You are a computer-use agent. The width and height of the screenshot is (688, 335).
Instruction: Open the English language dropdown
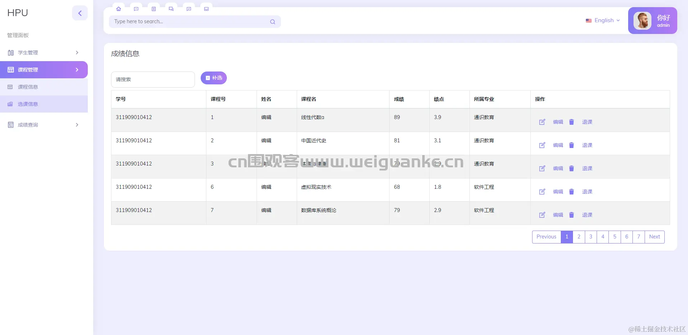tap(603, 20)
